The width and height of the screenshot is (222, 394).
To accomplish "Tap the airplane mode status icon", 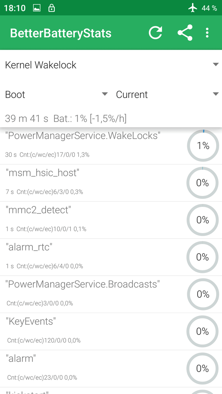I will point(193,8).
